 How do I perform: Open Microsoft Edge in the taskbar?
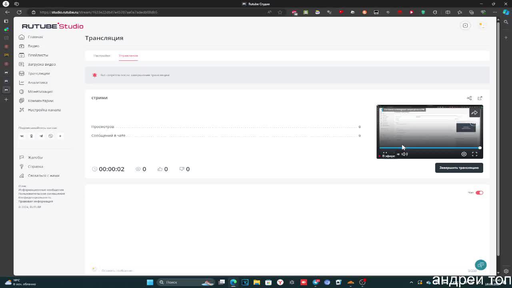pos(234,282)
